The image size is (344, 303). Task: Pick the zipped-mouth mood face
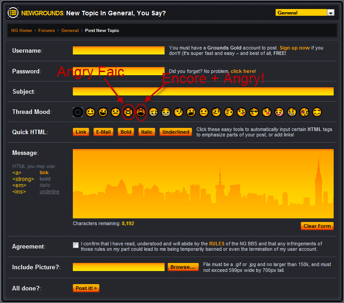click(292, 112)
